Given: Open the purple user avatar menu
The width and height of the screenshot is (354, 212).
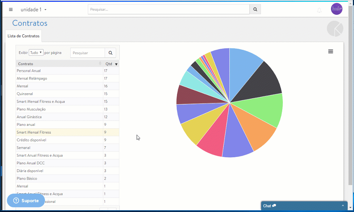Looking at the screenshot, I should click(337, 9).
